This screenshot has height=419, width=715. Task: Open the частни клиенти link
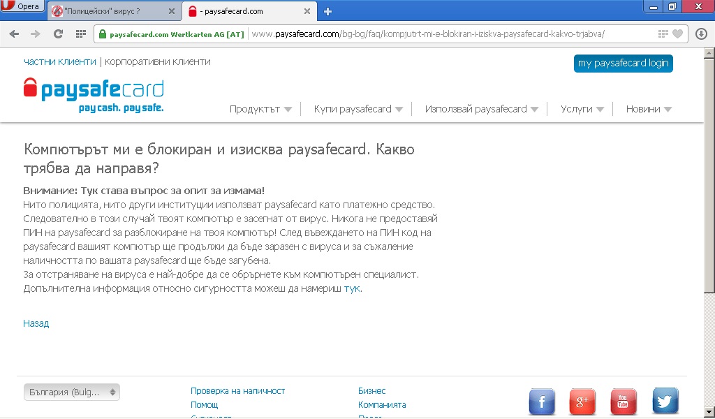click(60, 61)
